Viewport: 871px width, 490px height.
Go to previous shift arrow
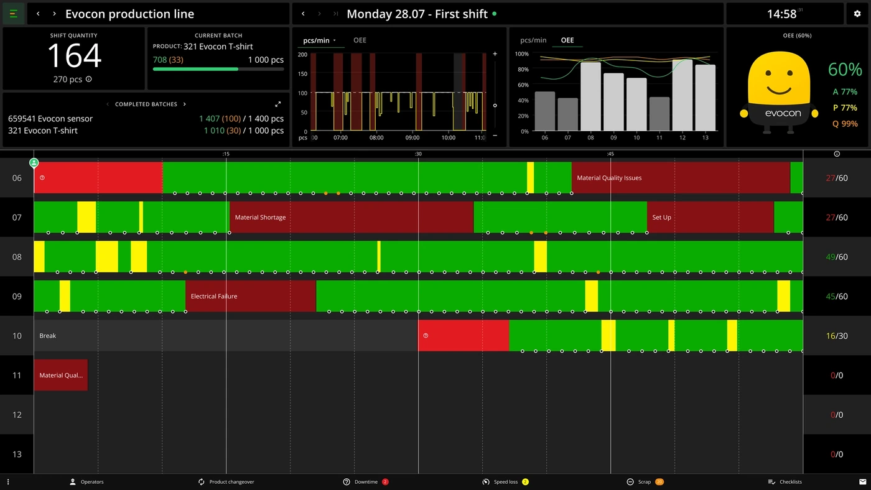pyautogui.click(x=303, y=14)
